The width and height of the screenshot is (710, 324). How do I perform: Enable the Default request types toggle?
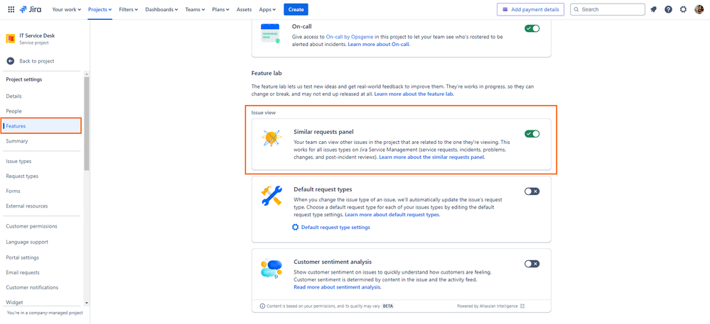click(532, 191)
